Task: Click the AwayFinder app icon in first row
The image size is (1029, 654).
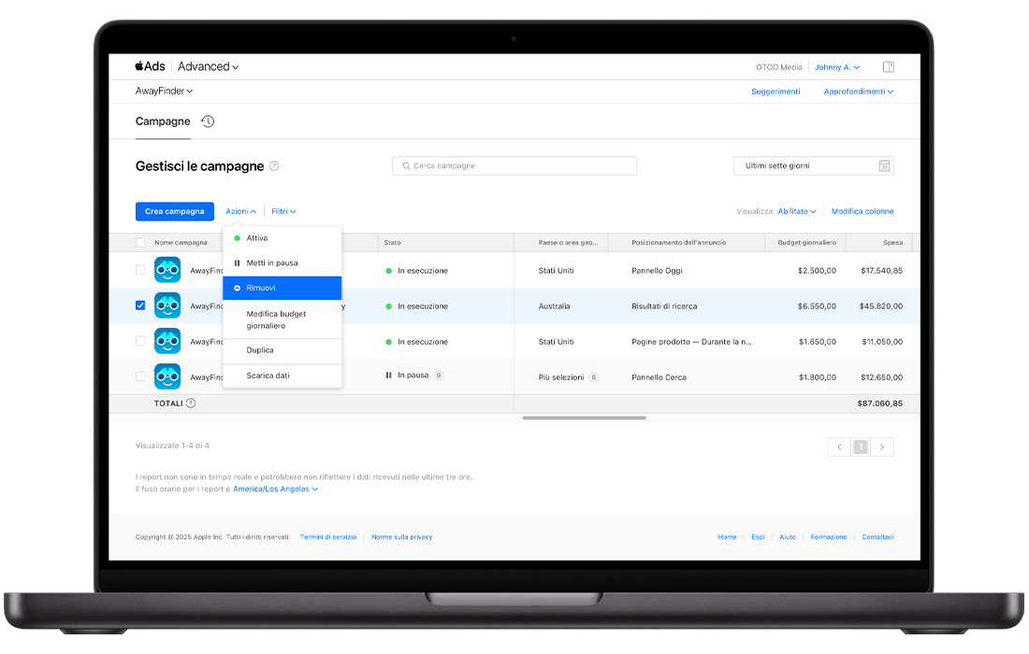Action: 167,270
